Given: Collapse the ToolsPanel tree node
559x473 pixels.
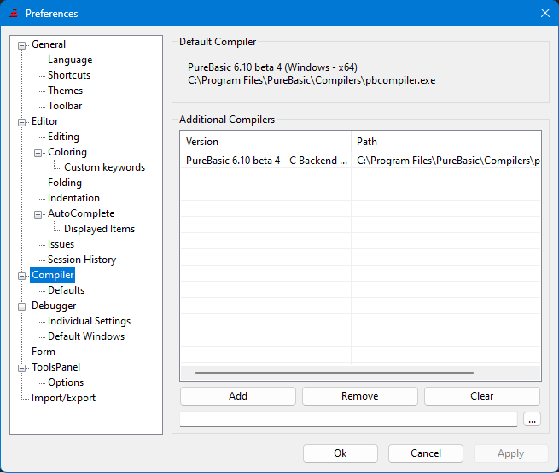Looking at the screenshot, I should point(22,367).
